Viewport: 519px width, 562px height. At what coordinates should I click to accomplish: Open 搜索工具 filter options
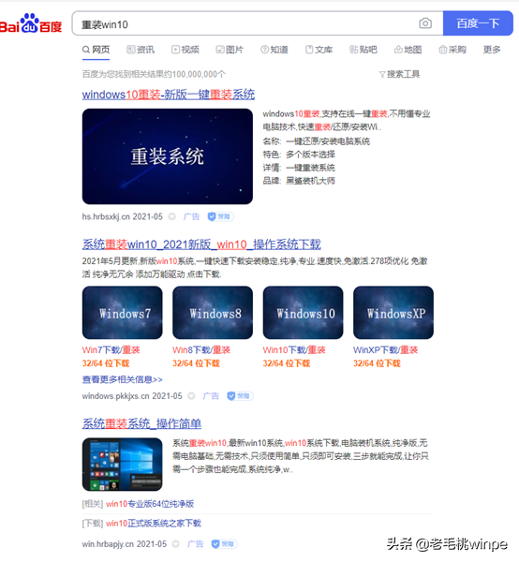click(399, 74)
